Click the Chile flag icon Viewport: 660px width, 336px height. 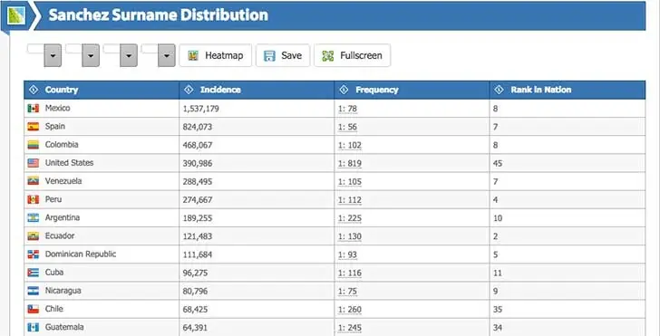click(34, 309)
